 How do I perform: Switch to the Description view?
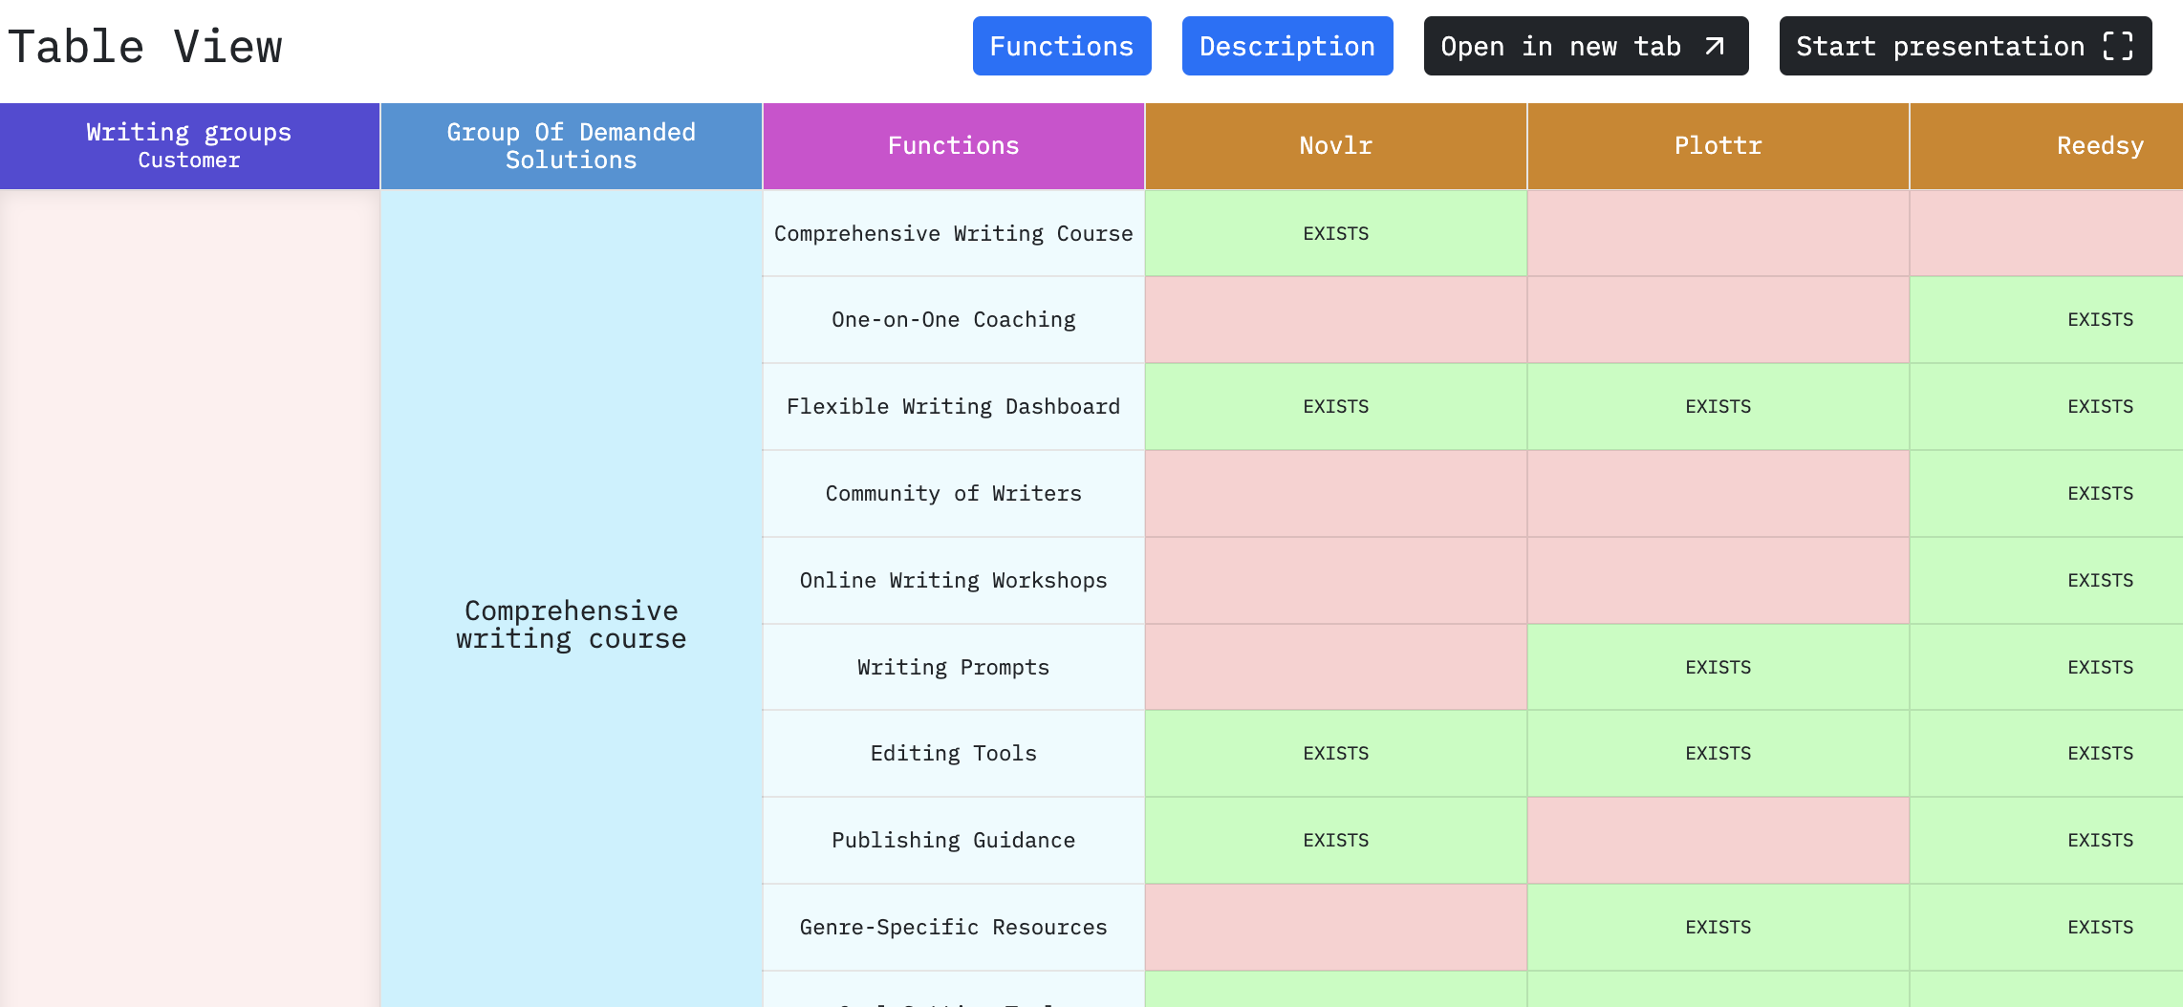tap(1287, 45)
